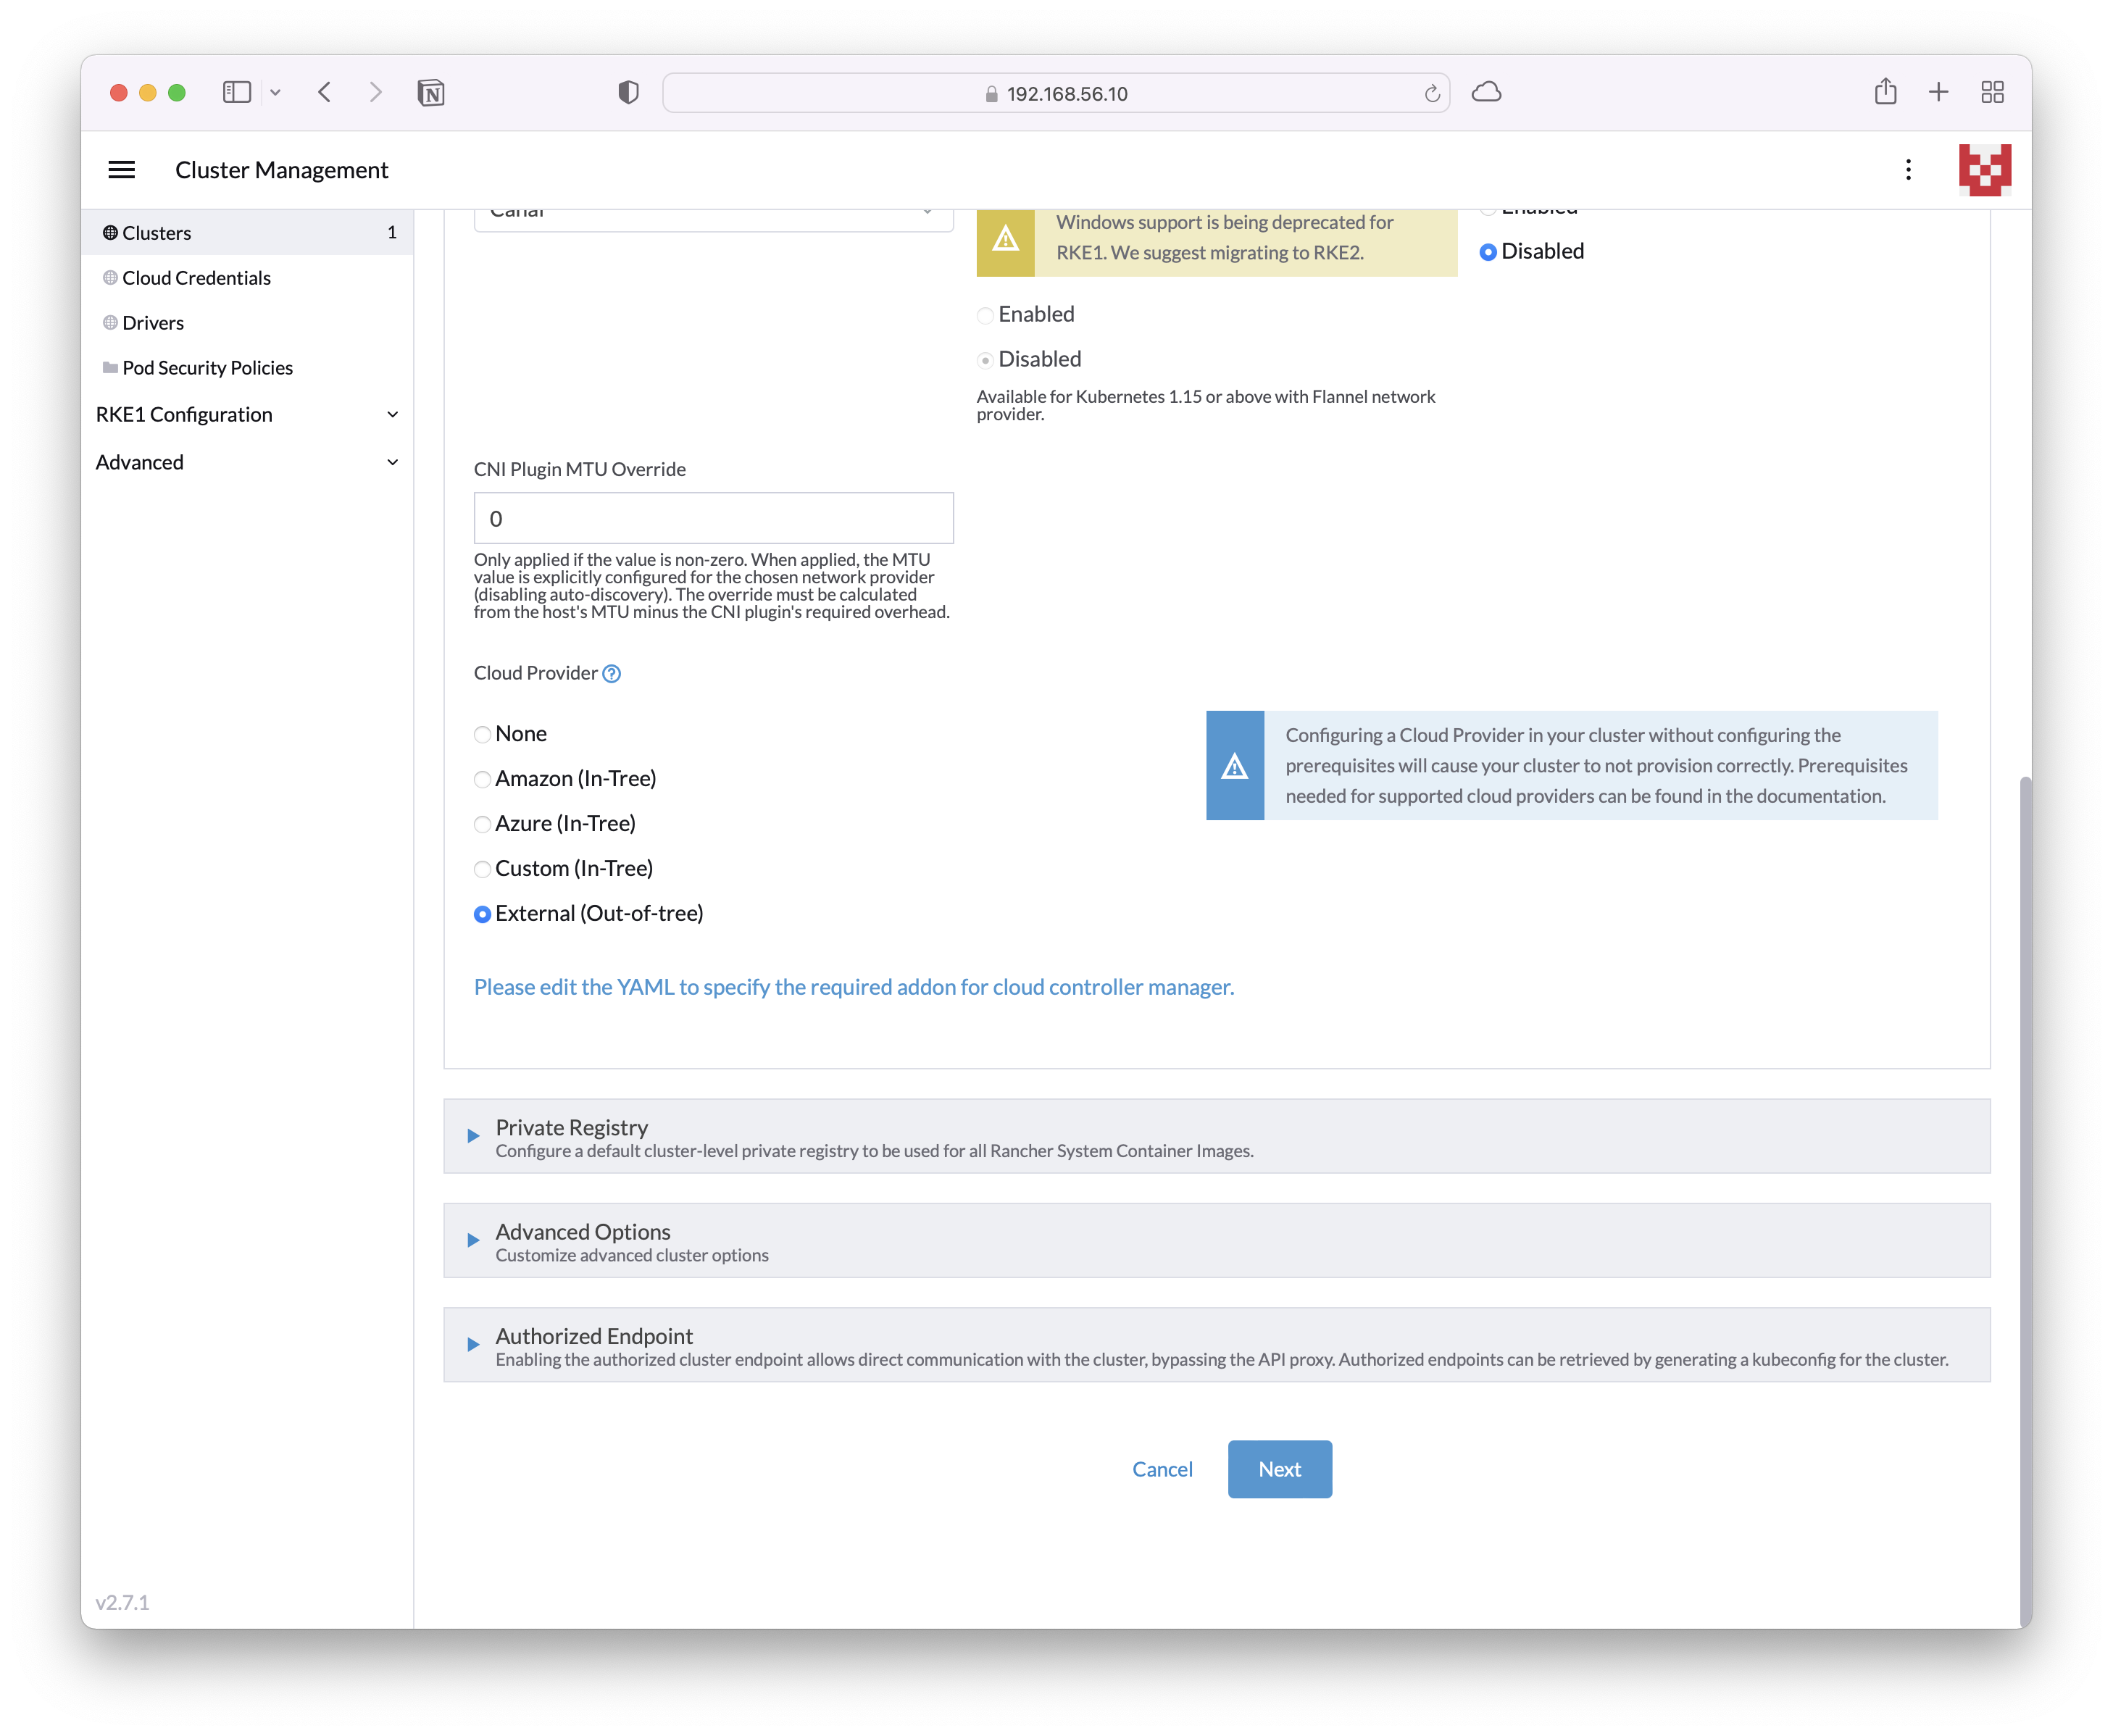Click the Cancel link
Viewport: 2113px width, 1736px height.
(x=1162, y=1469)
